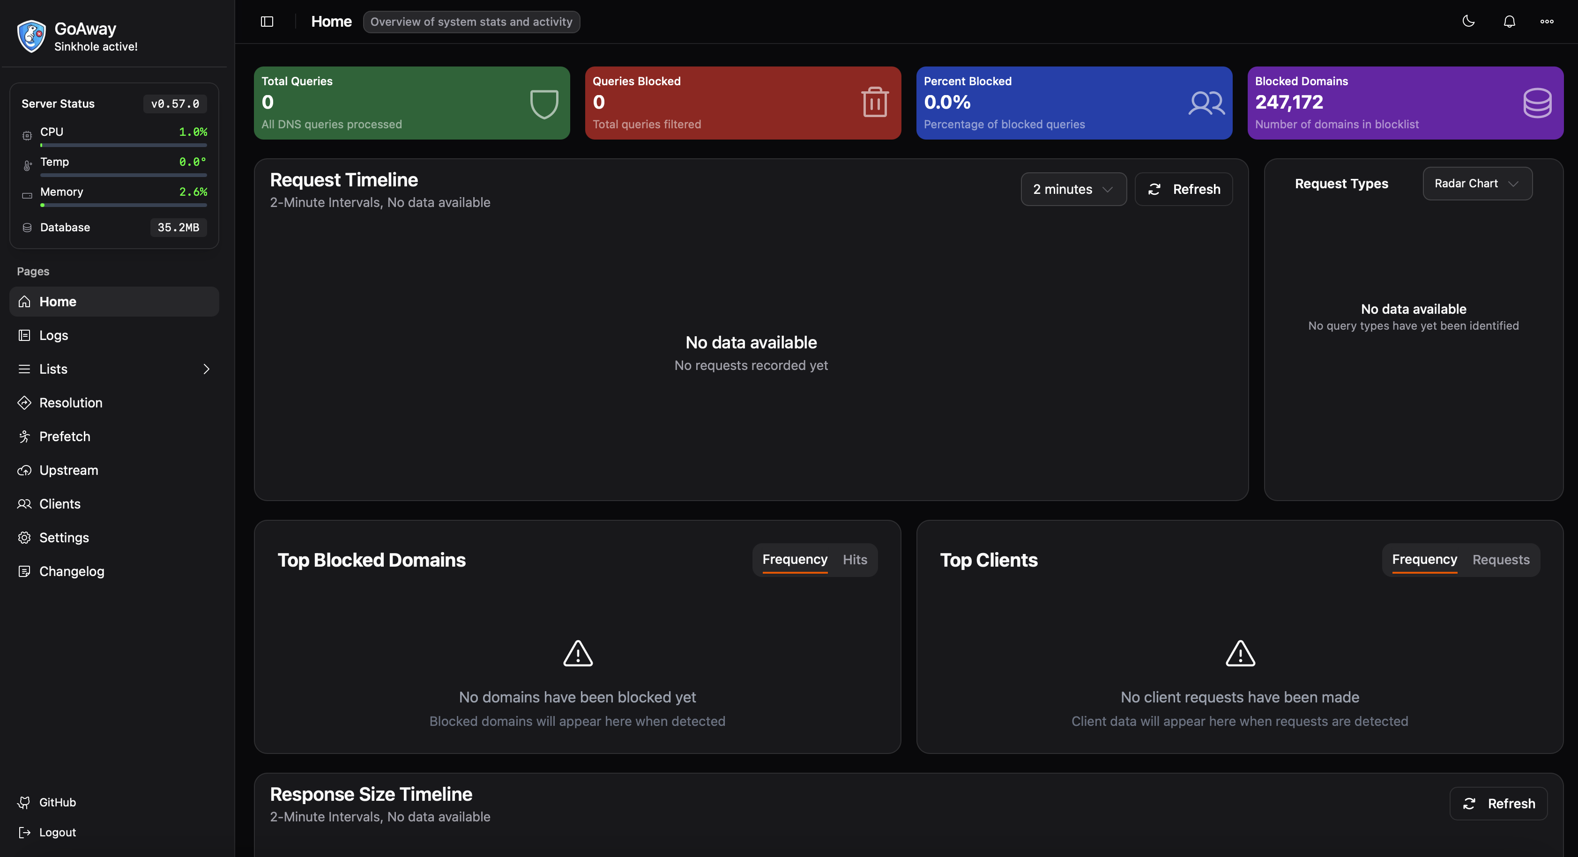
Task: Select Frequency tab in Top Clients
Action: pos(1424,560)
